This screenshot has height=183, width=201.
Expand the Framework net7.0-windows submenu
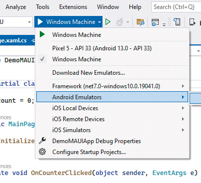click(112, 86)
